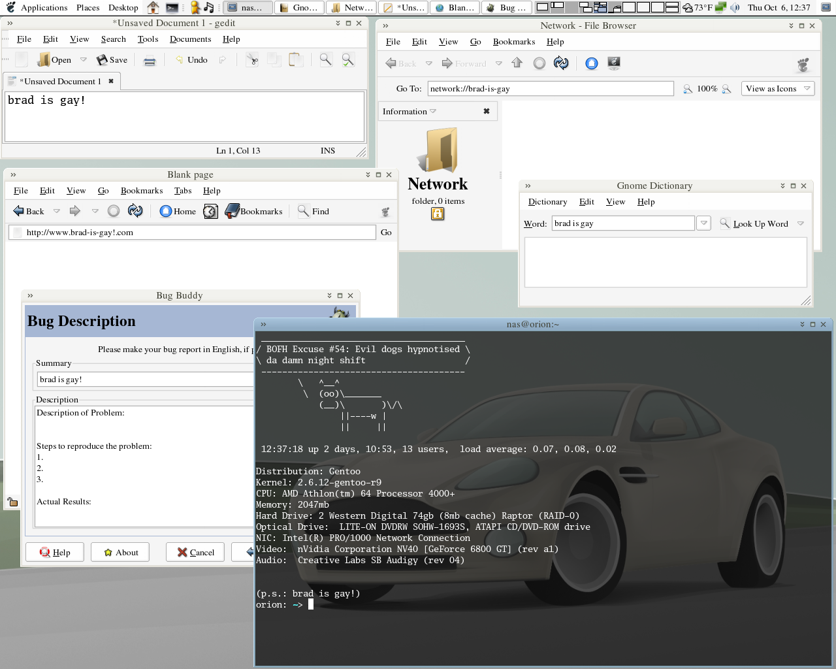Expand web browser Back history arrow

57,211
